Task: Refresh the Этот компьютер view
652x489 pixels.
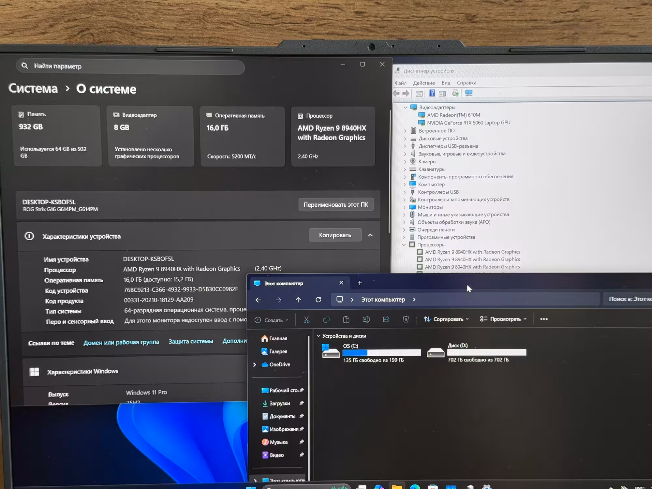Action: 319,300
